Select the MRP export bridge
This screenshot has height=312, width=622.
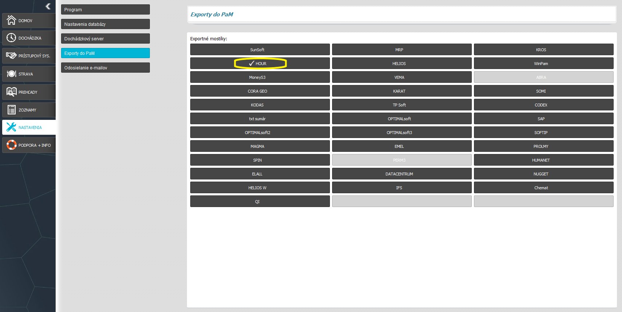pos(402,49)
